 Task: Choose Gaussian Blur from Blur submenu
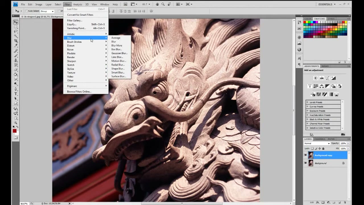click(x=119, y=53)
